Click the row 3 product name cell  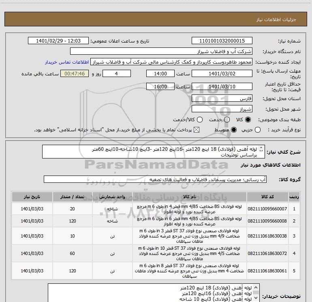(190, 236)
